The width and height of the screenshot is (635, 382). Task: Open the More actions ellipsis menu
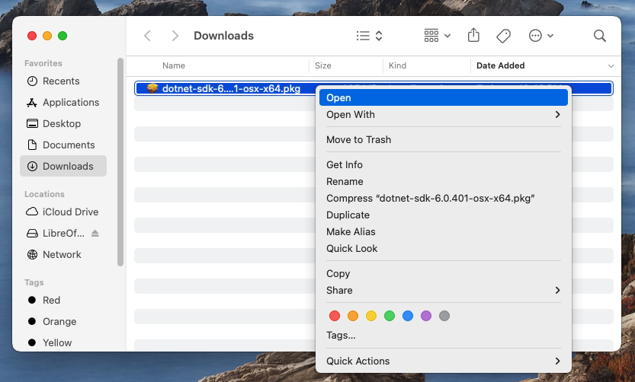tap(541, 36)
